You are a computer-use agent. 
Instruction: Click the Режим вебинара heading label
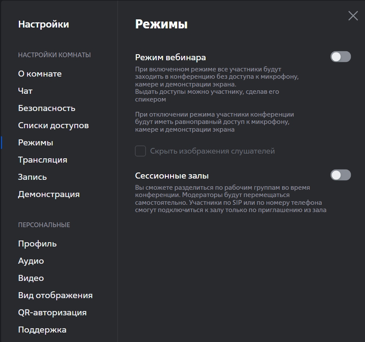coord(170,57)
